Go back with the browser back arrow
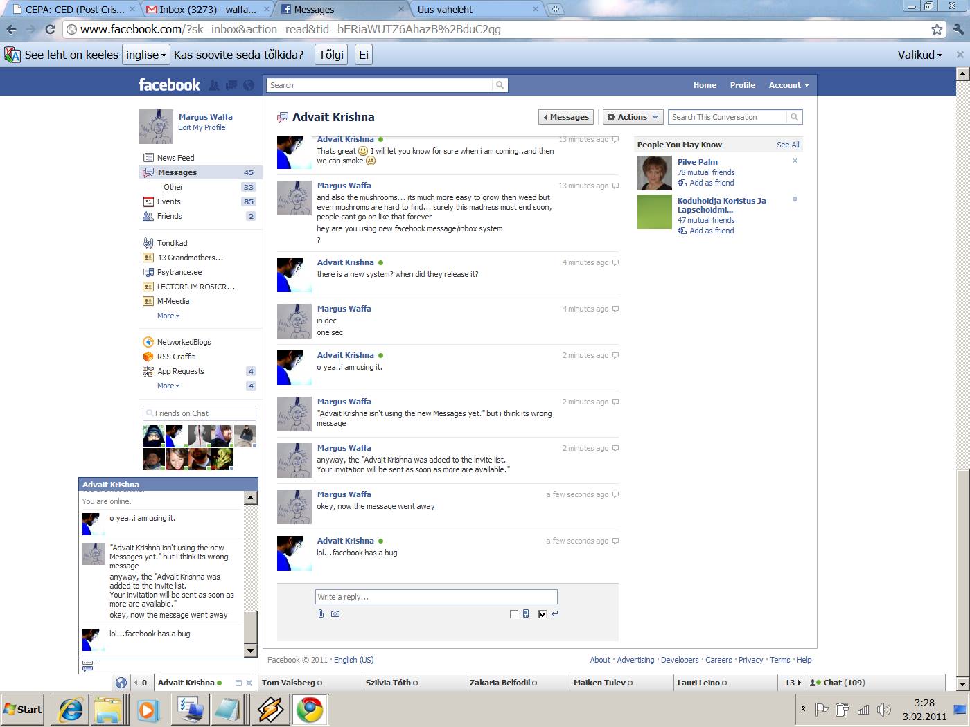This screenshot has width=970, height=727. [x=12, y=29]
